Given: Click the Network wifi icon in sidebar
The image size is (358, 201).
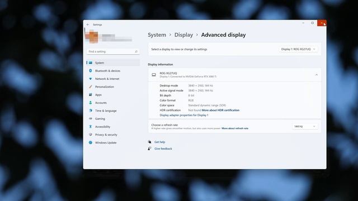Looking at the screenshot, I should (x=91, y=79).
